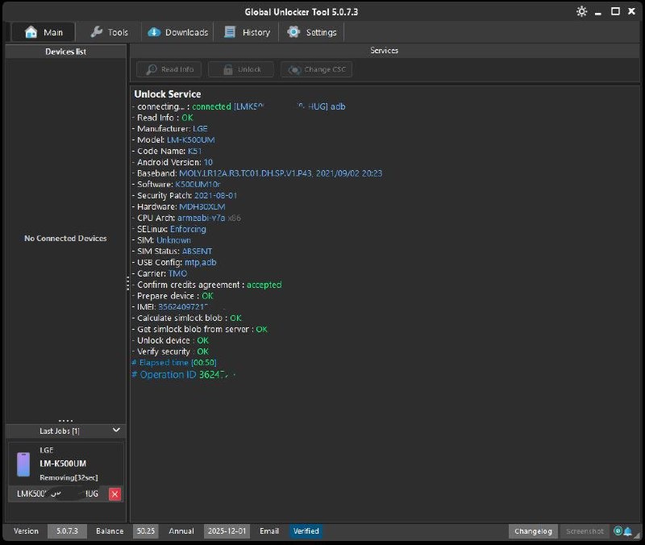Click the phone thumbnail in Last Jobs

point(23,464)
